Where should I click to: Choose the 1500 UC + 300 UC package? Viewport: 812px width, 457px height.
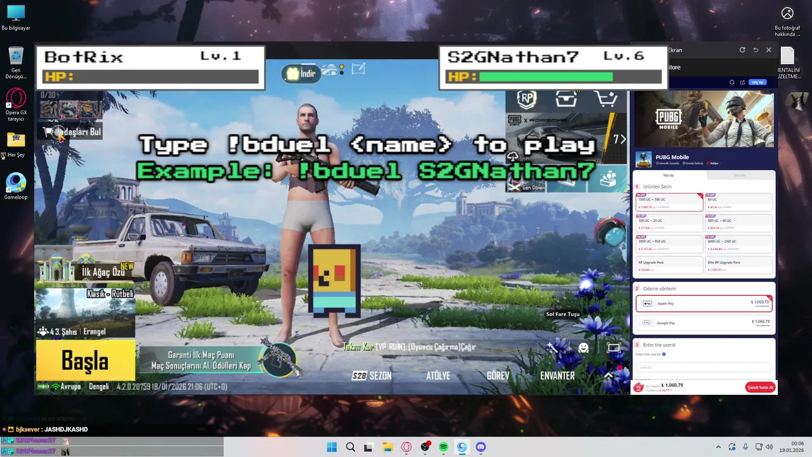coord(669,202)
